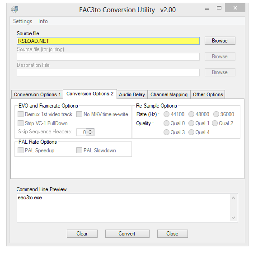This screenshot has width=258, height=254.
Task: Open the Audio Delay tab
Action: click(132, 94)
